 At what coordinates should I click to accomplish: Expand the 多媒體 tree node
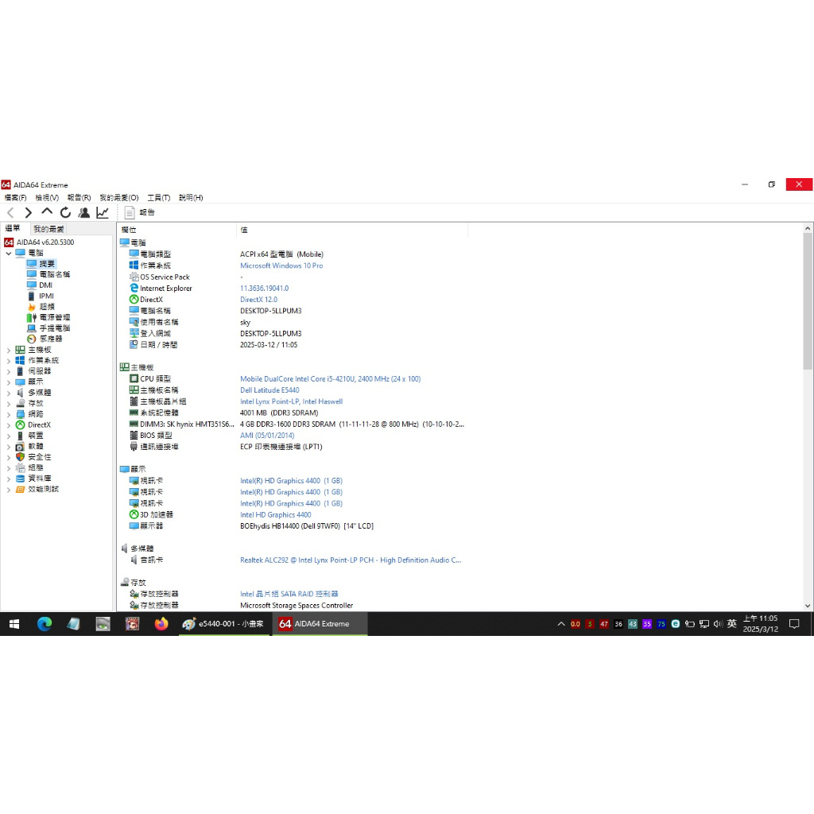[8, 393]
